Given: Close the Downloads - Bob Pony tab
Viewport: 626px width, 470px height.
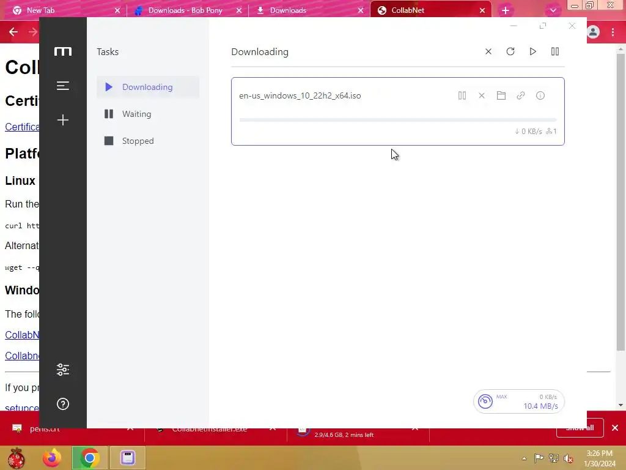Looking at the screenshot, I should (239, 10).
